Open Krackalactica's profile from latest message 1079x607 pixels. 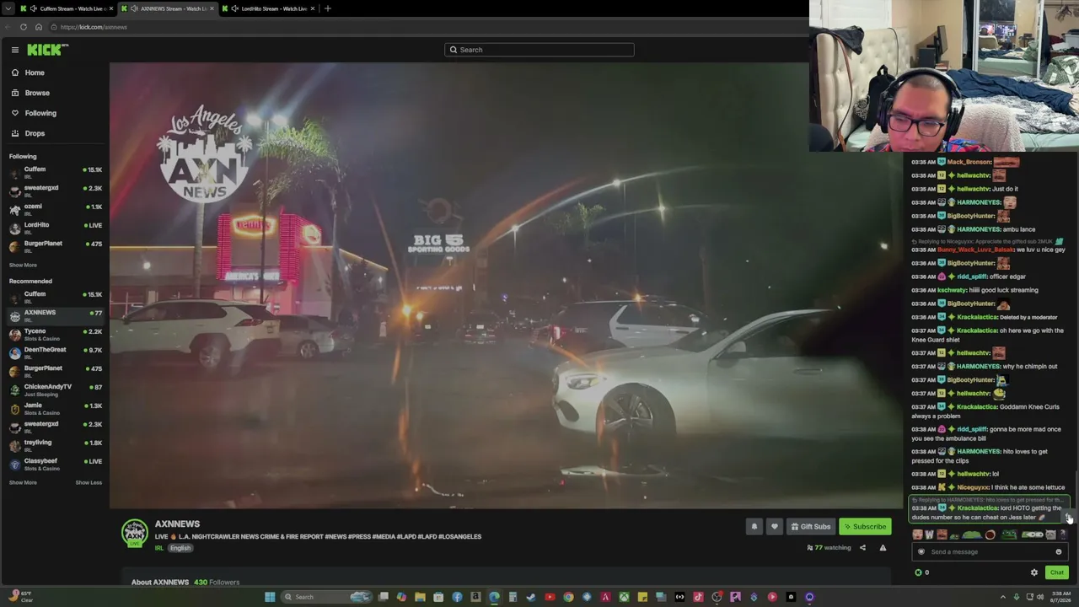tap(976, 508)
